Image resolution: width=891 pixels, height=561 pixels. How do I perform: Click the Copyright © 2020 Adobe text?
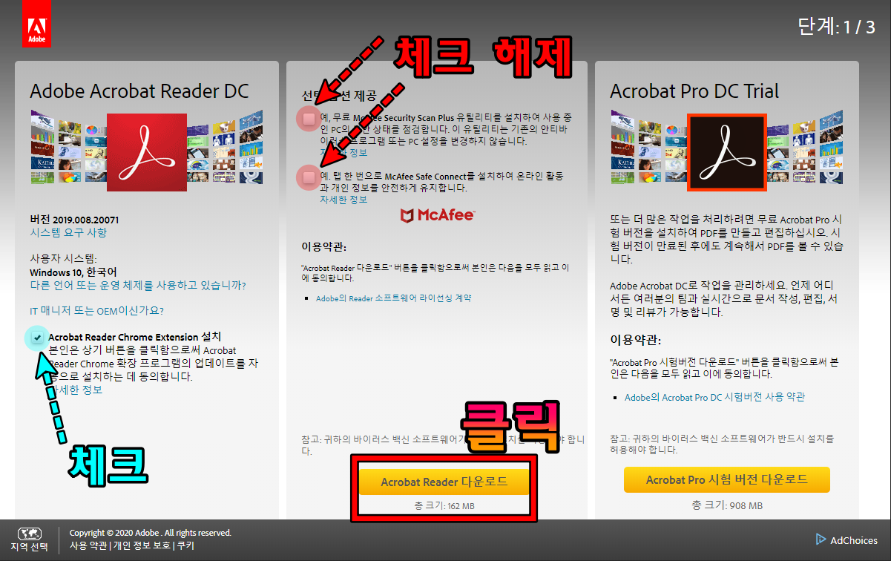click(151, 533)
